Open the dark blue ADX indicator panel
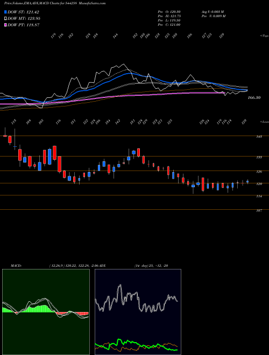The image size is (269, 355). point(138,312)
